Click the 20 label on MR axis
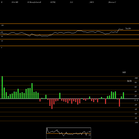Screen dimensions: 139x139 pyautogui.click(x=136, y=96)
